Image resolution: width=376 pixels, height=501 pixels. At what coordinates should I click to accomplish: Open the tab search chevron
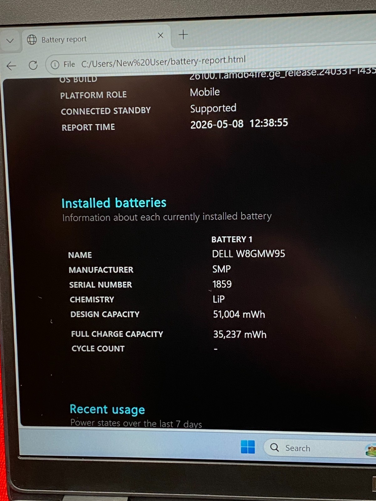(x=10, y=41)
